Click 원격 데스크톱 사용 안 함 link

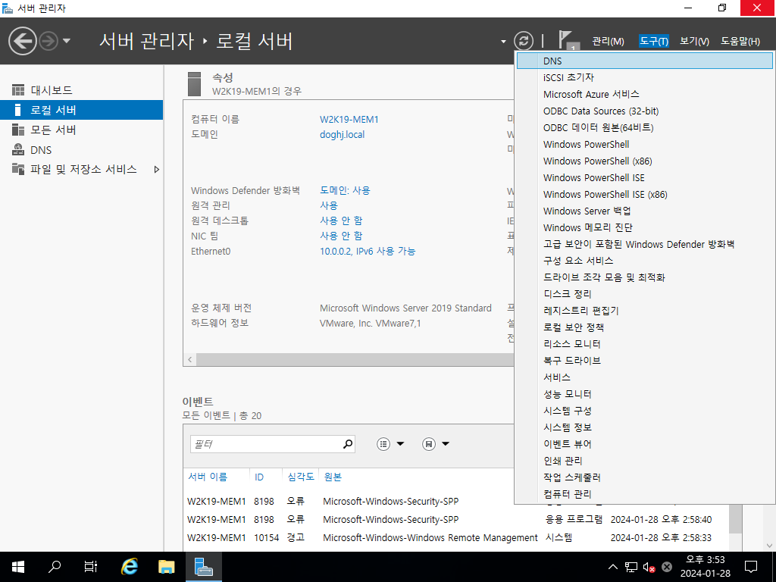coord(341,221)
